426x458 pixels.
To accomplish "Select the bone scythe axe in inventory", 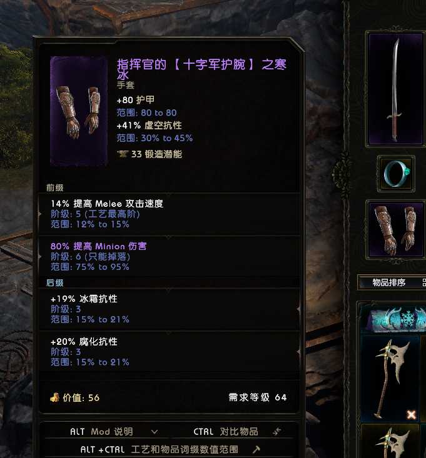I will click(390, 378).
